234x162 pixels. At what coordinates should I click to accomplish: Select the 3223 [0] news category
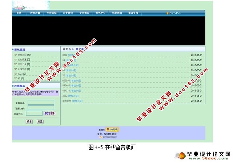(x=22, y=74)
